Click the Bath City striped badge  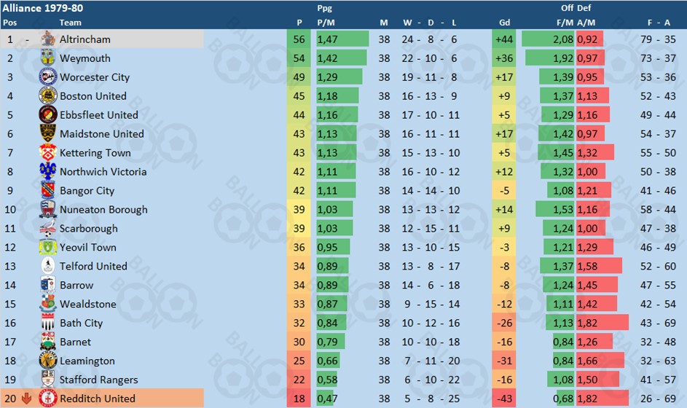coord(48,323)
